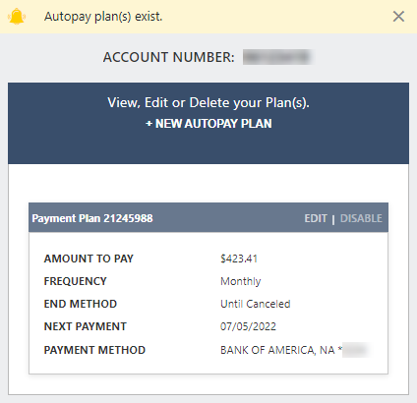This screenshot has height=403, width=417.
Task: Dismiss the Autopay plan(s) exist banner
Action: click(398, 16)
